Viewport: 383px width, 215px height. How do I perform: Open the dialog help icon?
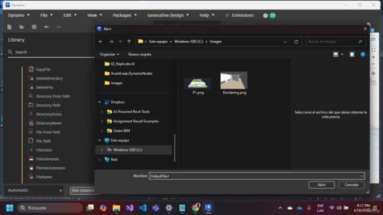[x=363, y=54]
